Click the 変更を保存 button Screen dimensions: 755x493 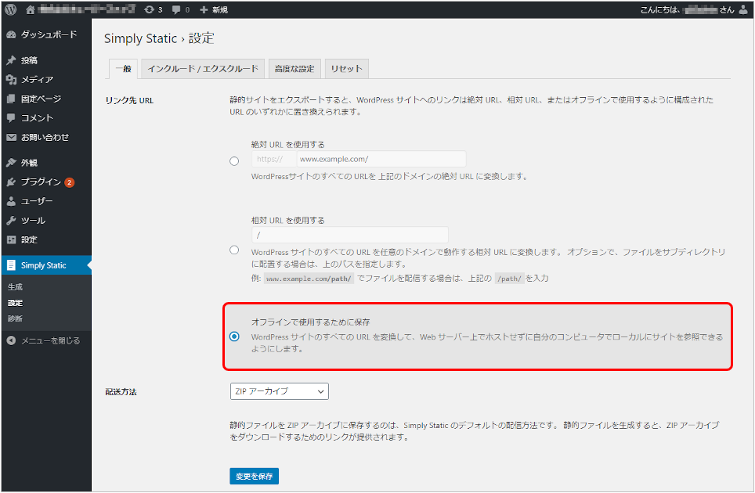(255, 476)
